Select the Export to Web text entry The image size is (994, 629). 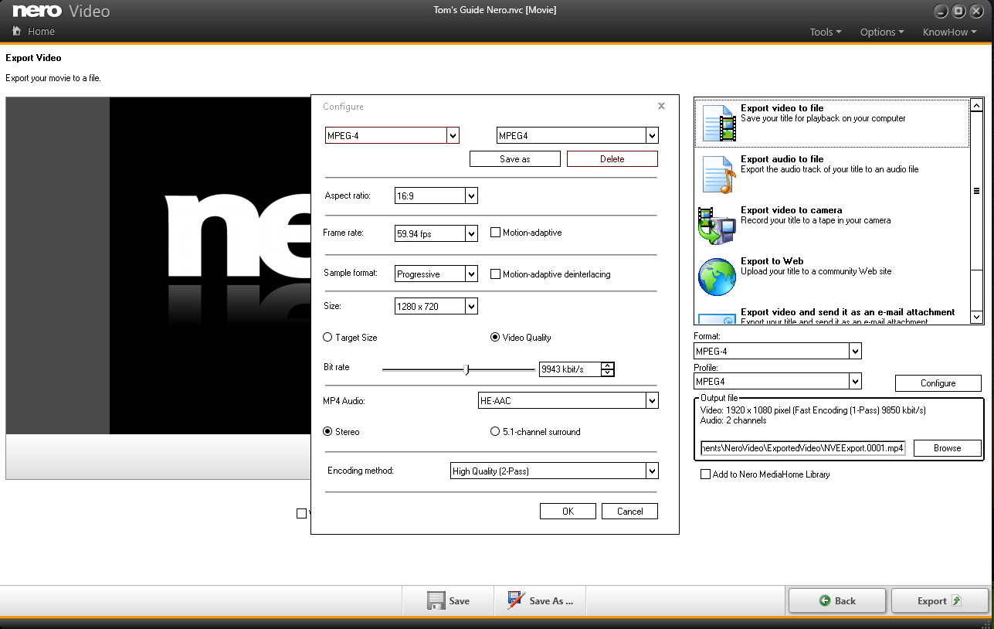[x=772, y=261]
